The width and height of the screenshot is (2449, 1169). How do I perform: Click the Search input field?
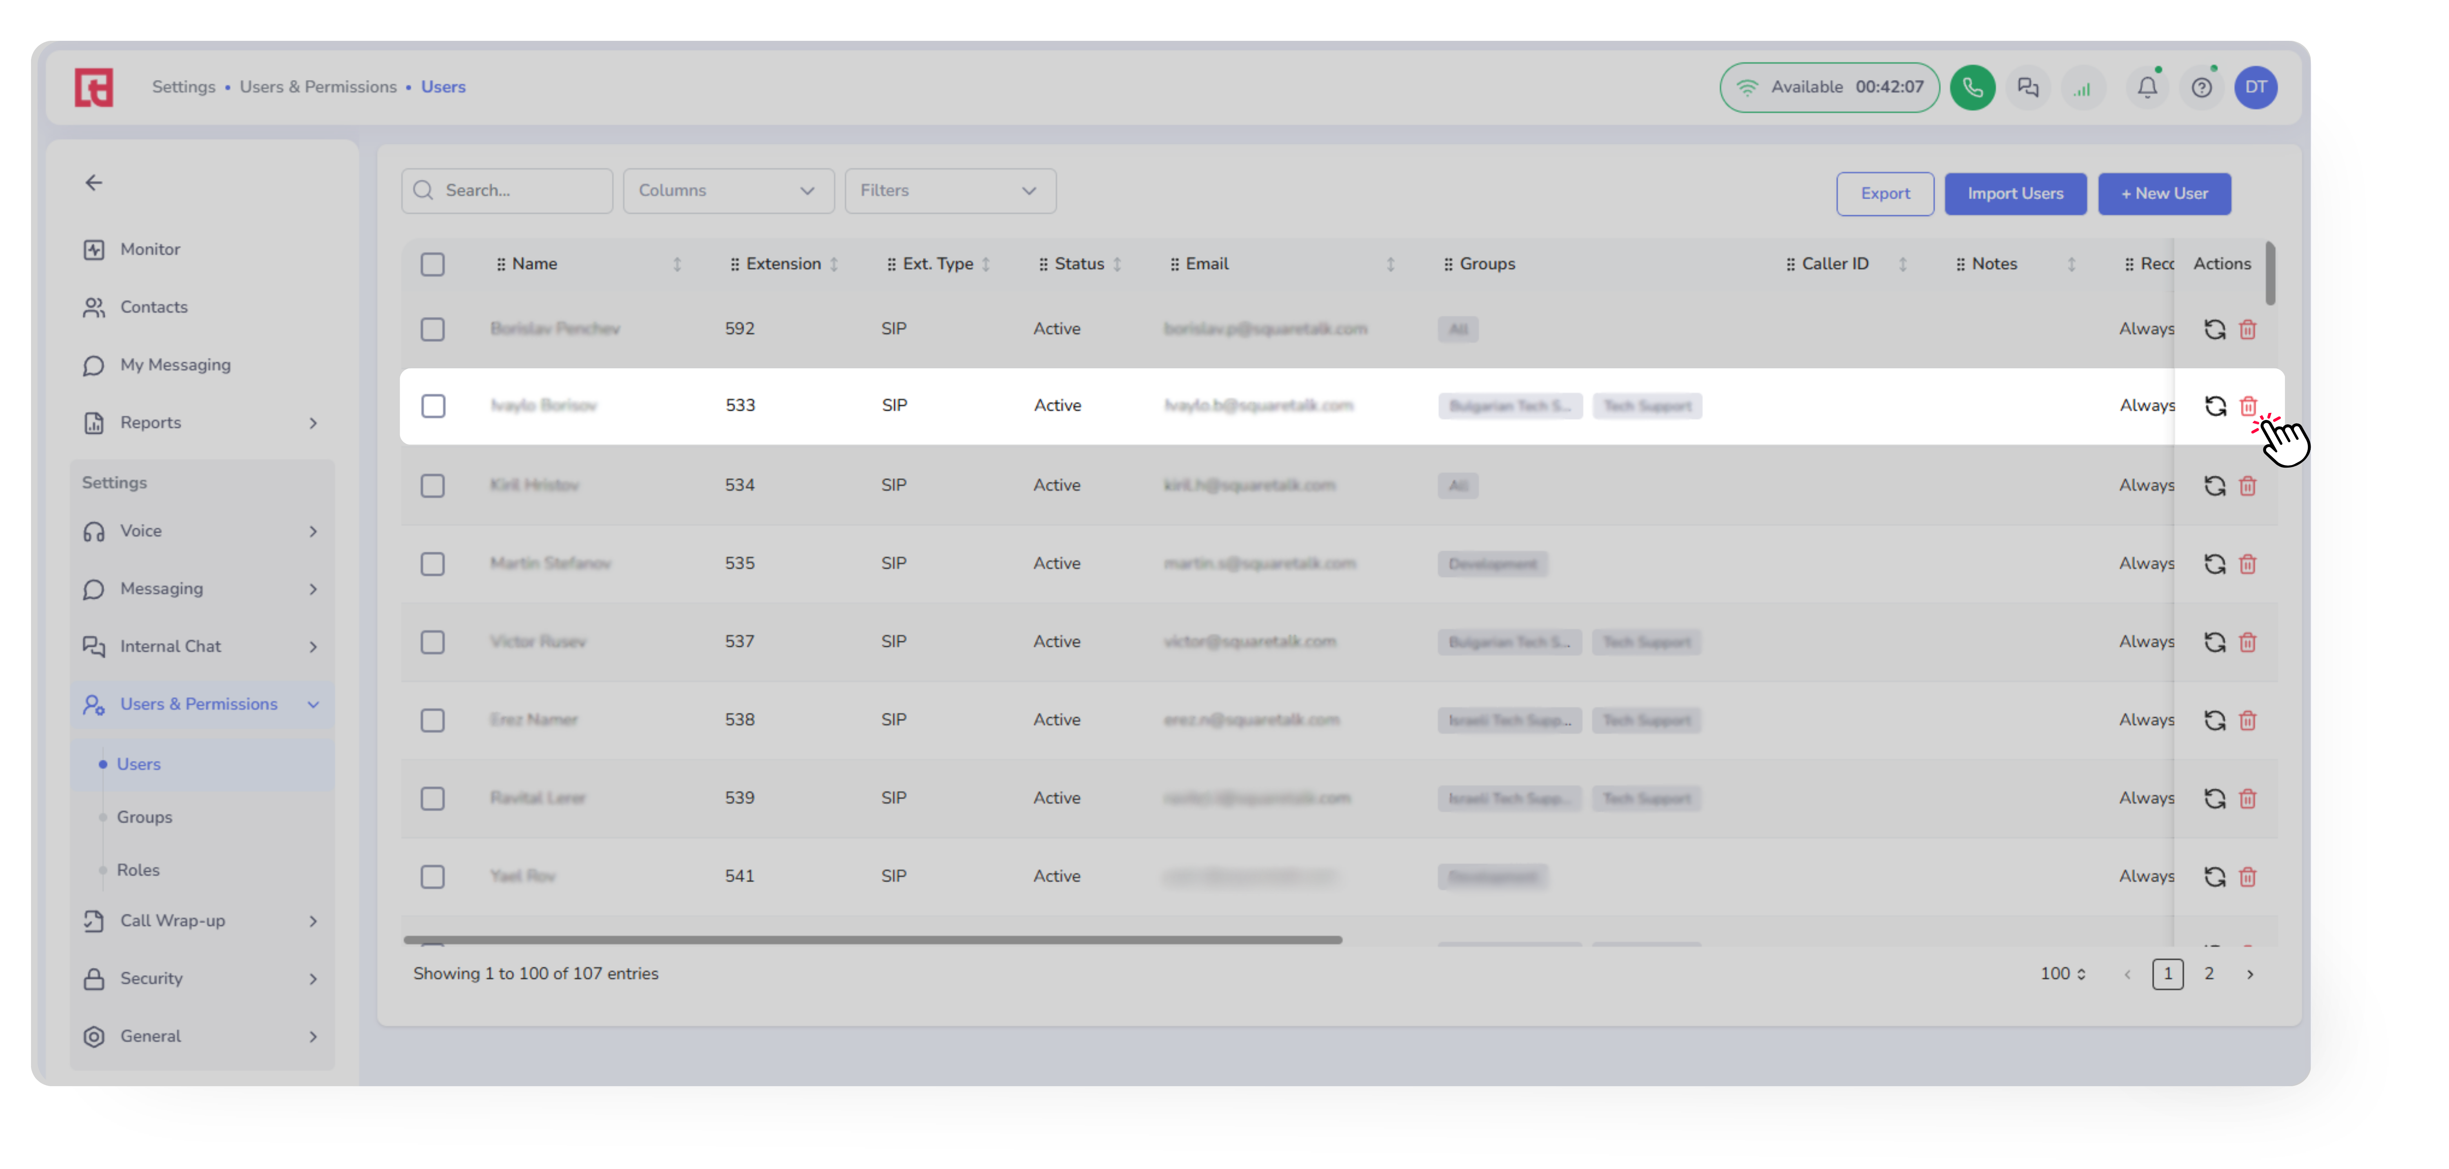point(518,191)
